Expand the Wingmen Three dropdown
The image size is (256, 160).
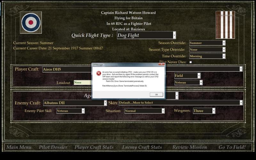coord(204,111)
